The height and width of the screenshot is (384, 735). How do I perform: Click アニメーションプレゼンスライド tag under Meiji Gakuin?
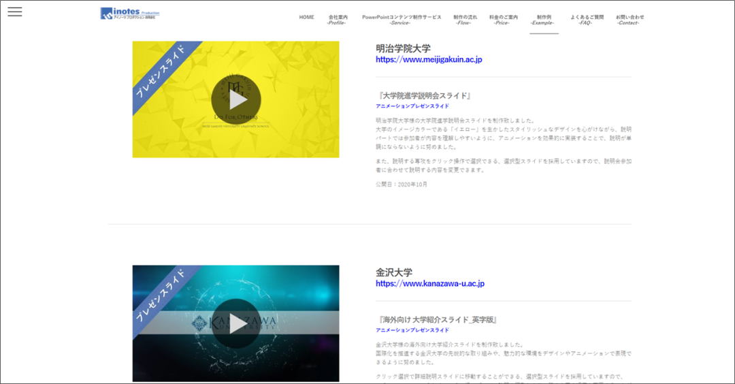(412, 106)
